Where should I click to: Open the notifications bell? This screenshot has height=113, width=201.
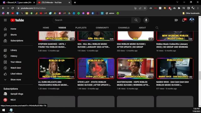[183, 20]
